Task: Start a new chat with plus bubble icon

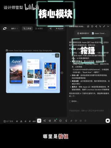Action: click(88, 27)
